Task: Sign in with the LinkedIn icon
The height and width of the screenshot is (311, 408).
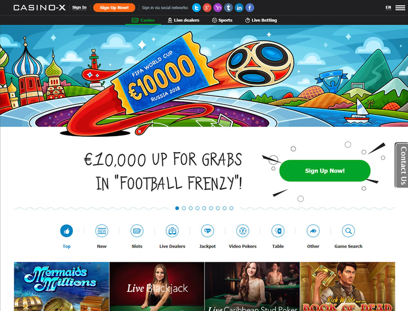Action: (x=239, y=8)
